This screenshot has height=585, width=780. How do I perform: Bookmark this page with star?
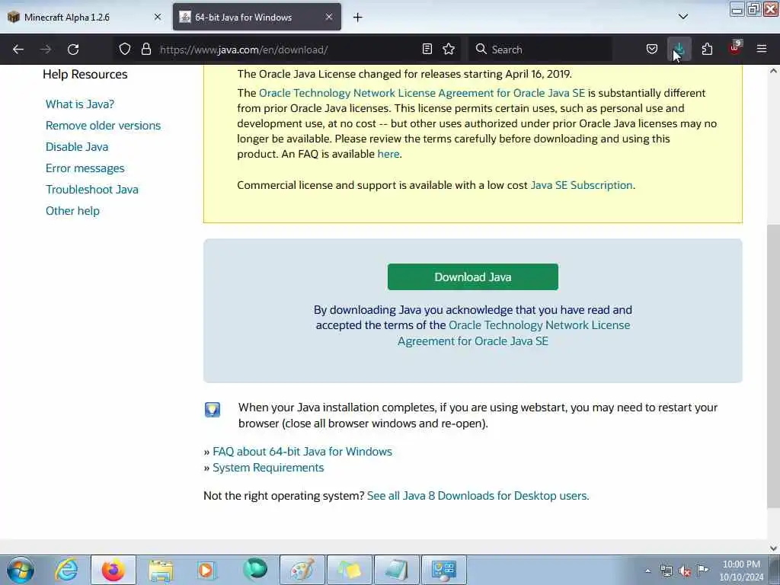coord(449,50)
